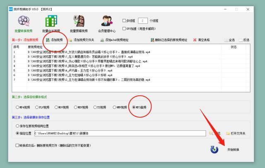Click the save location path field
The height and width of the screenshot is (168, 265).
click(120, 133)
